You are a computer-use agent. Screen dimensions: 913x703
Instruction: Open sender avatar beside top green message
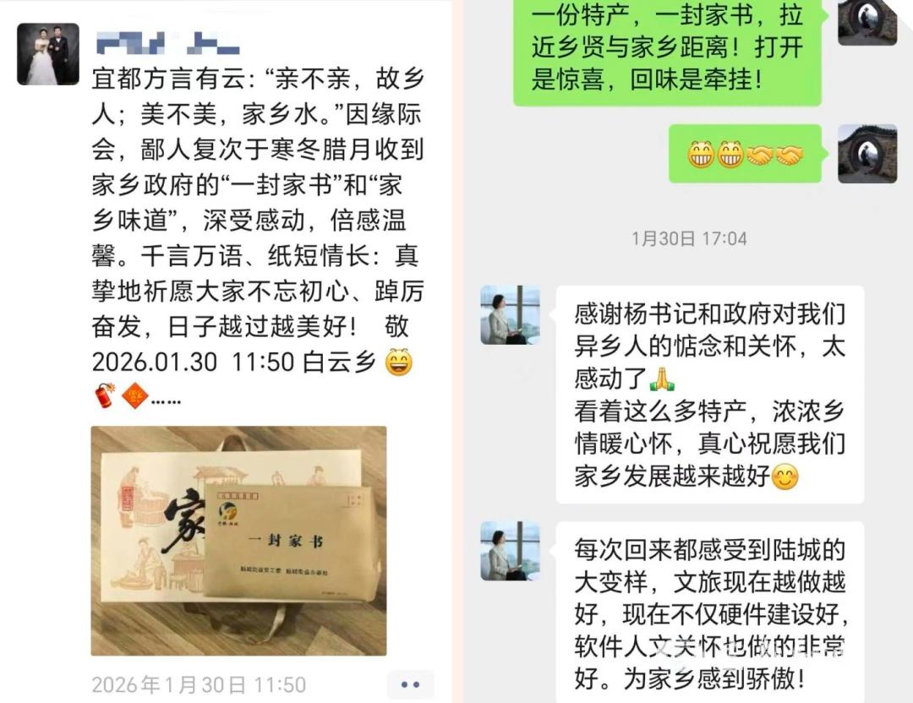(x=867, y=22)
